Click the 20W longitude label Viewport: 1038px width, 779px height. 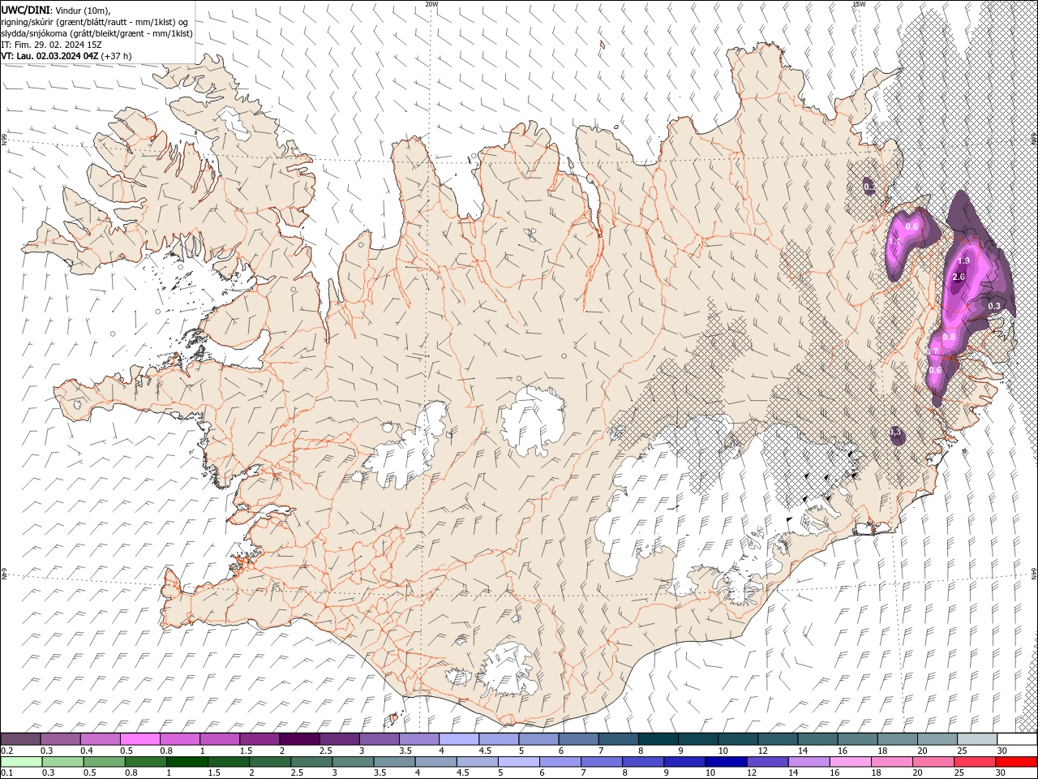[431, 3]
